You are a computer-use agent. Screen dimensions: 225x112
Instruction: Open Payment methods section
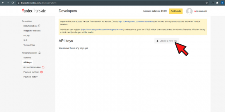(31, 72)
